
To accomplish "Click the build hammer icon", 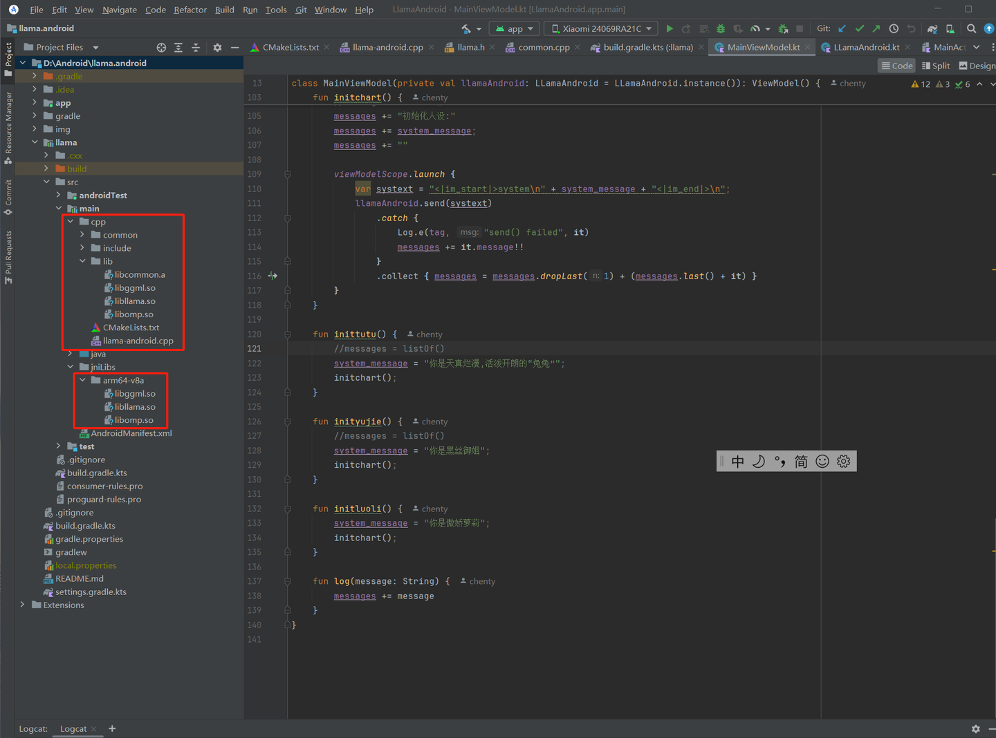I will point(467,28).
